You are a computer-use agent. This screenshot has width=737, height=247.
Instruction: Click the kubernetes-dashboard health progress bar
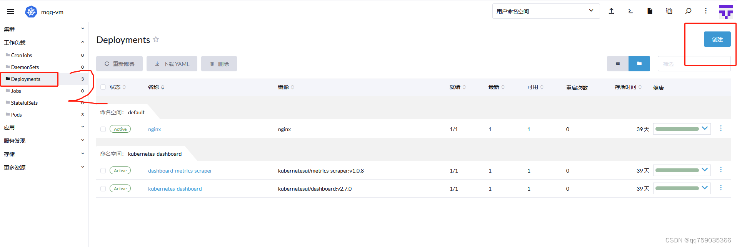pos(677,188)
